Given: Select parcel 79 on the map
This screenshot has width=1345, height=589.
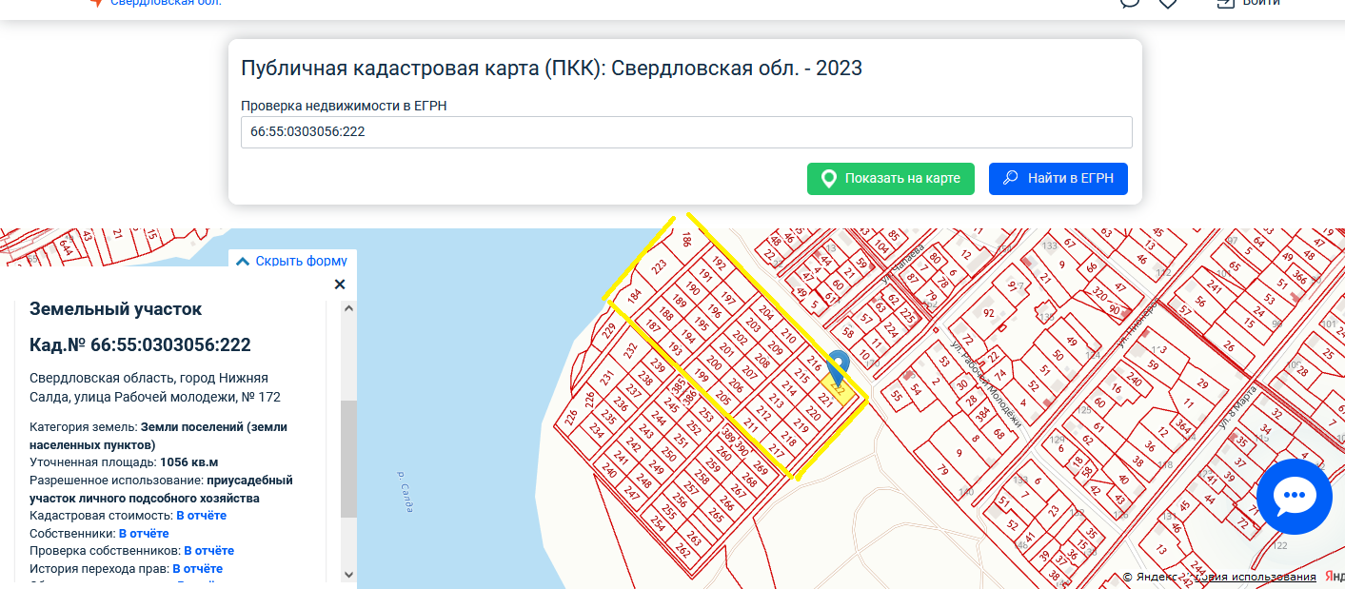Looking at the screenshot, I should pos(942,469).
